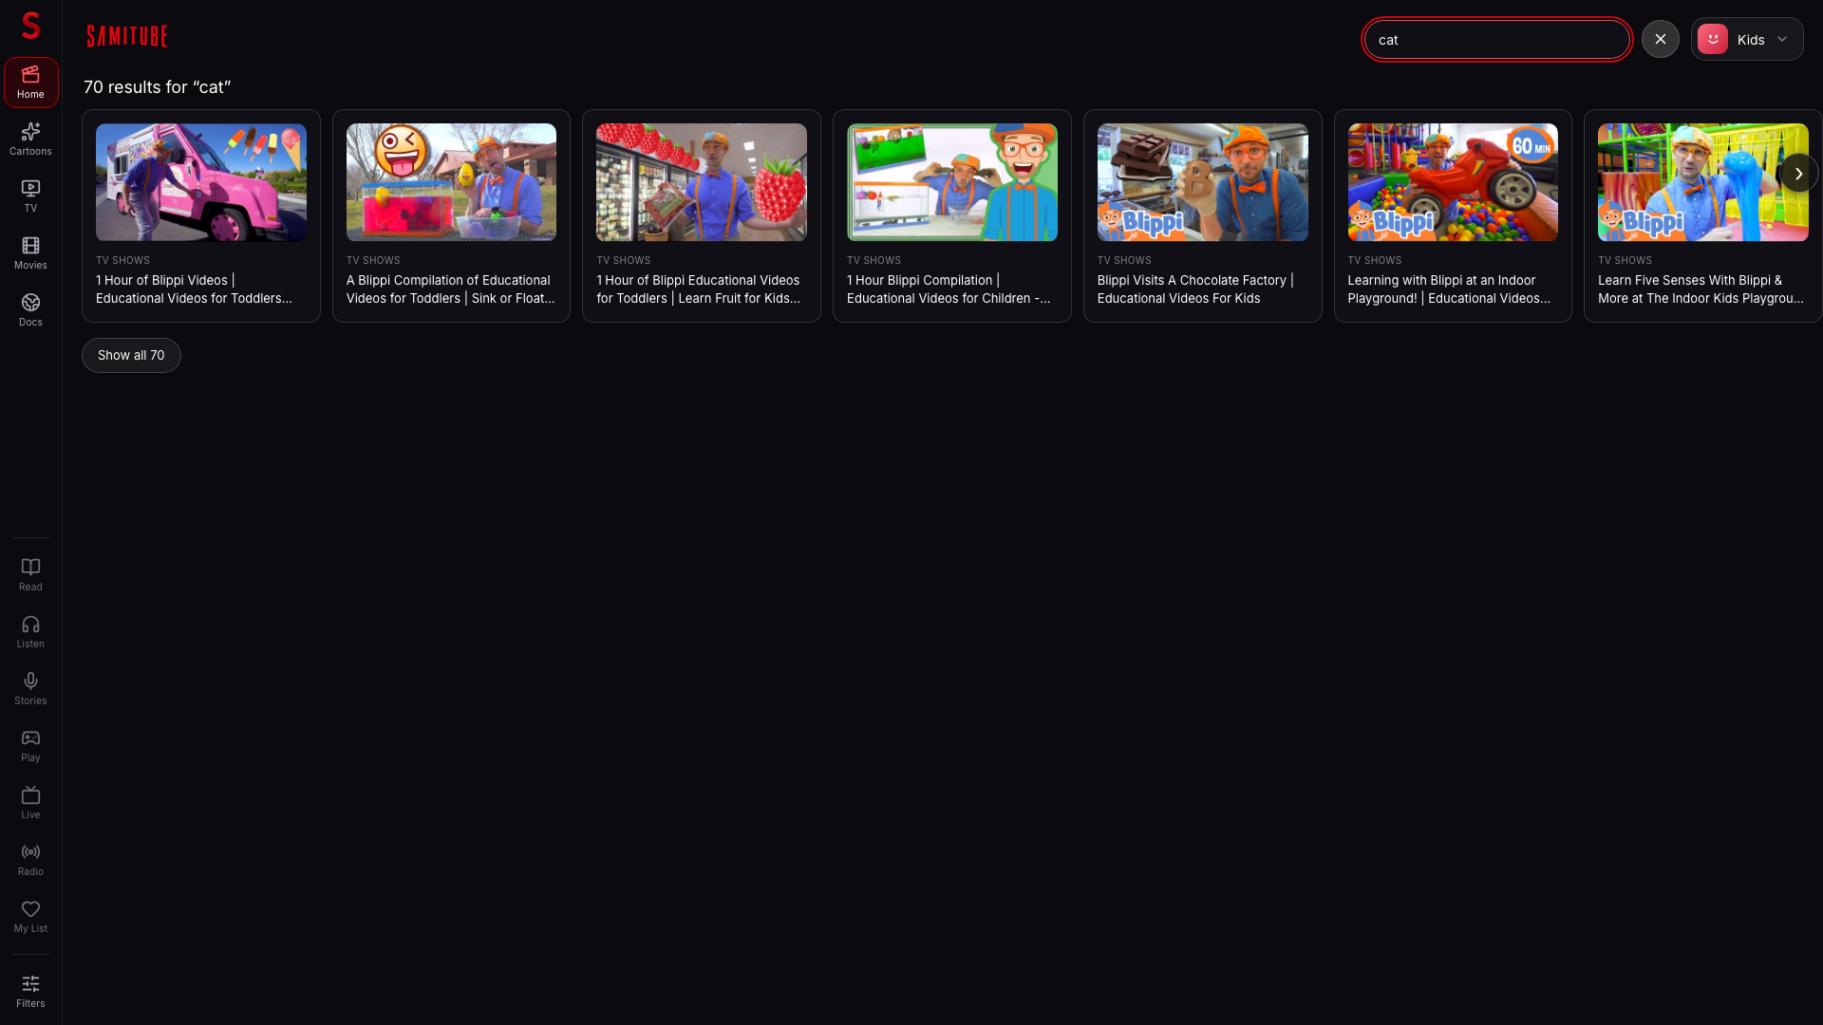Open 'Learn Fruit for Kids' video title
The width and height of the screenshot is (1823, 1025).
tap(698, 289)
